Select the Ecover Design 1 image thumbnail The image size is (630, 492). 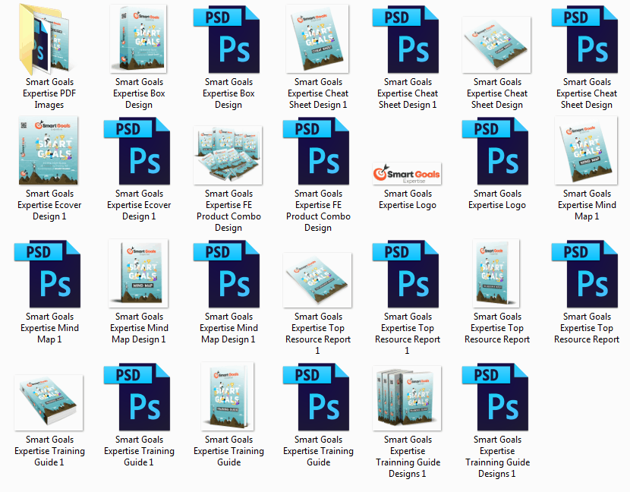coord(49,151)
